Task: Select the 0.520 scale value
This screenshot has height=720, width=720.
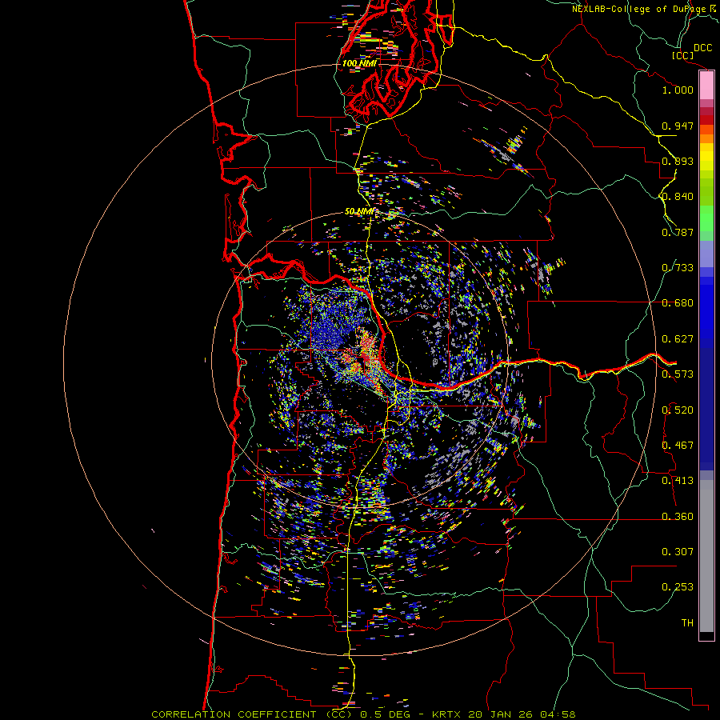Action: coord(678,410)
